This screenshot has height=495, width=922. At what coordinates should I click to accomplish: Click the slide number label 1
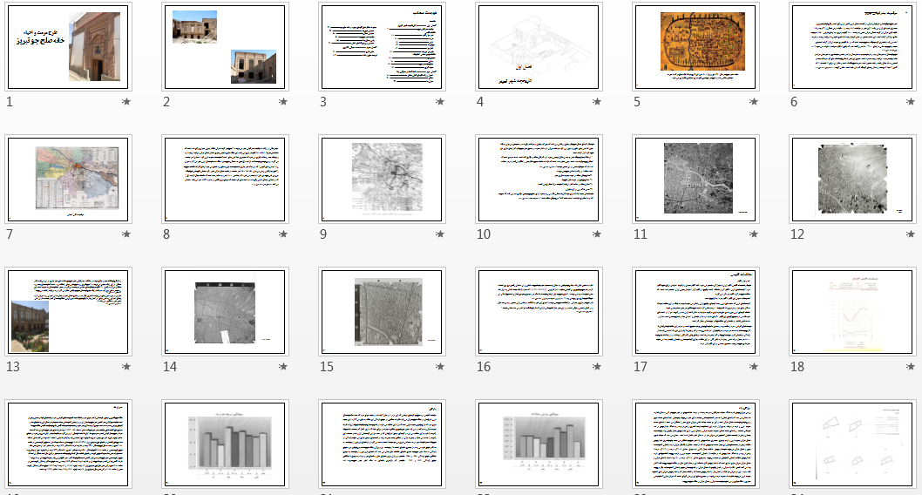[x=10, y=102]
